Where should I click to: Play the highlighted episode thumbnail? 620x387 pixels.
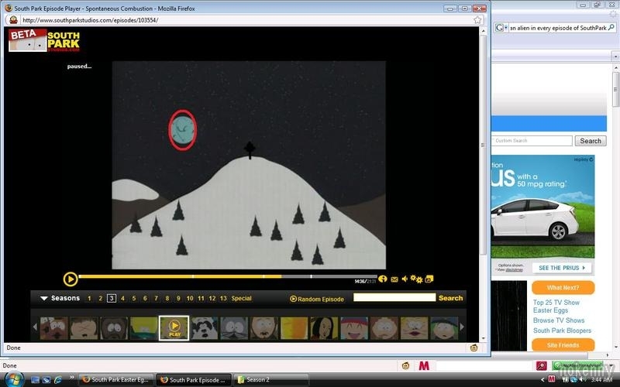pyautogui.click(x=174, y=327)
